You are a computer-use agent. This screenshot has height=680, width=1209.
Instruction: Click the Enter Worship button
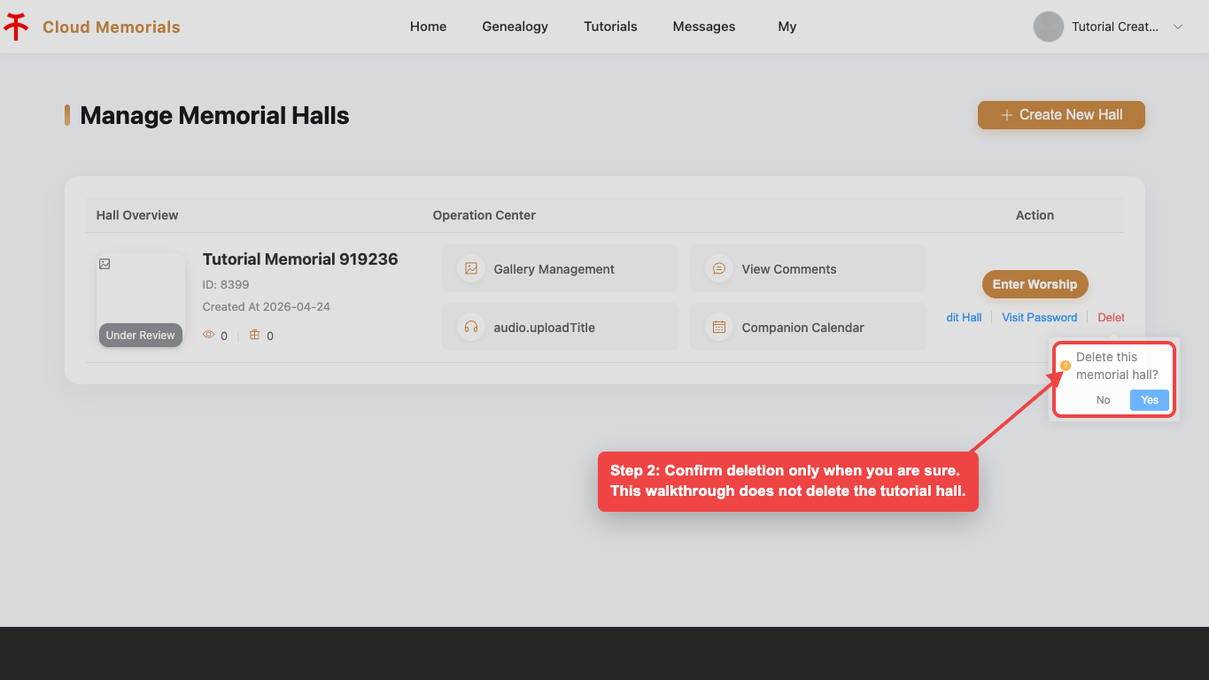click(x=1035, y=284)
